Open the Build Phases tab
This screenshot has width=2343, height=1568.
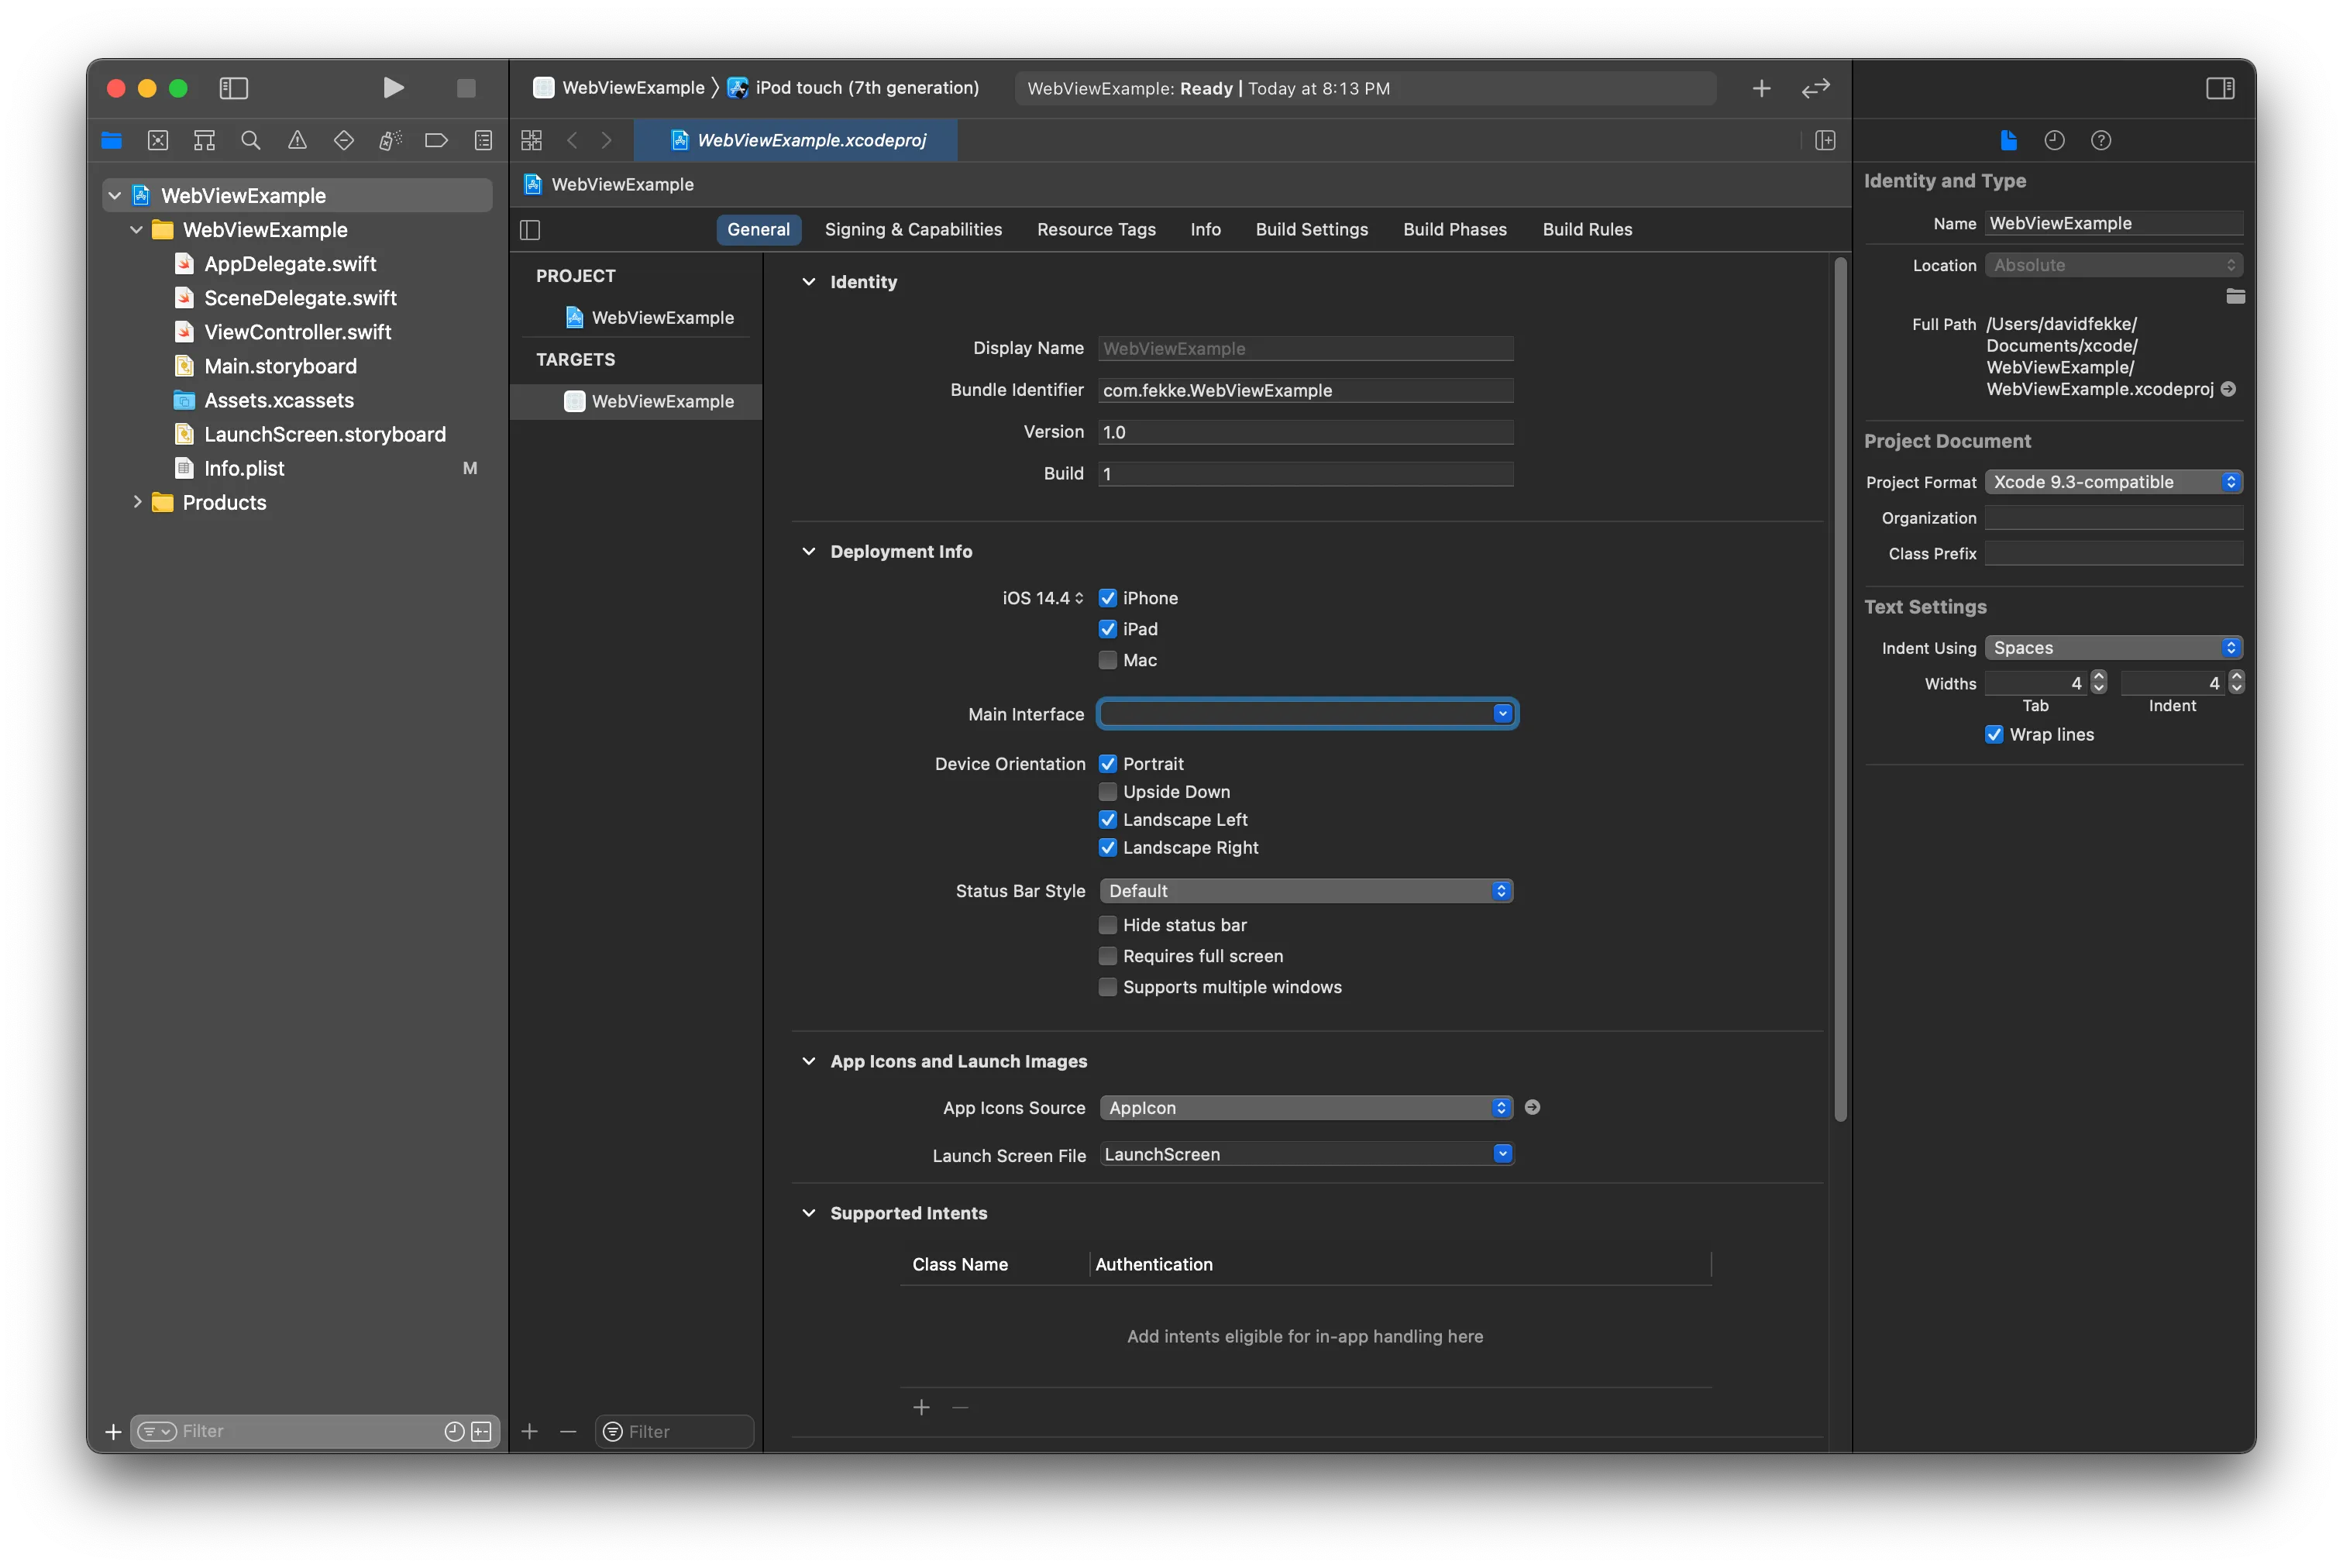(x=1454, y=230)
